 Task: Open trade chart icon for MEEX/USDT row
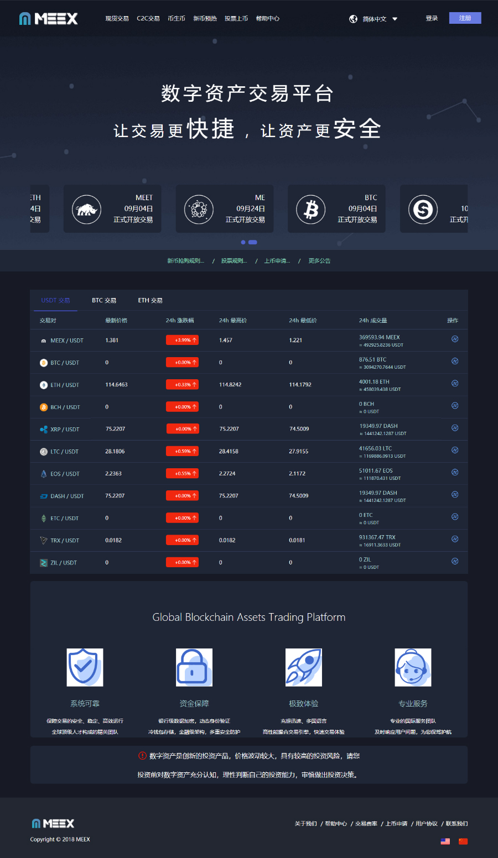click(455, 339)
